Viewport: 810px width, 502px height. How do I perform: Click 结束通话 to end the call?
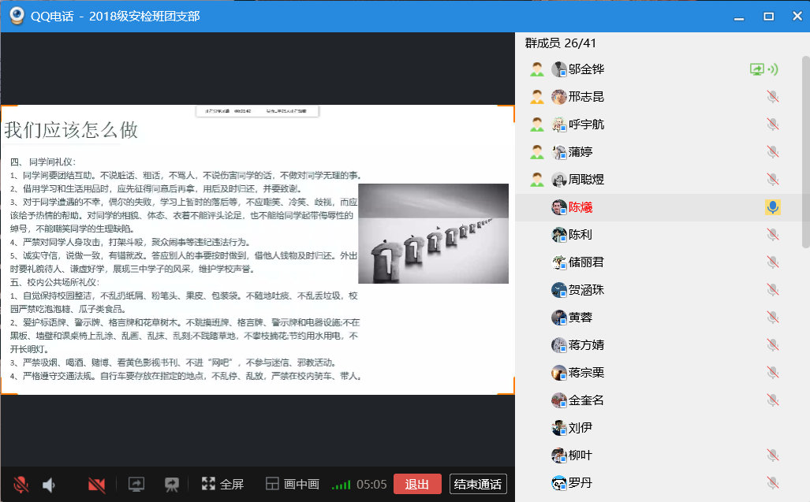click(476, 485)
